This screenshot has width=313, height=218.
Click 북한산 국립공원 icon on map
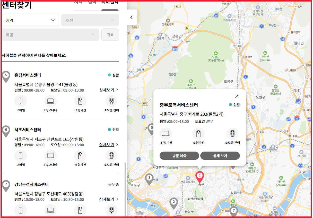click(x=191, y=81)
